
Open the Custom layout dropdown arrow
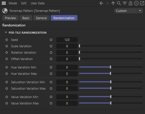click(140, 11)
